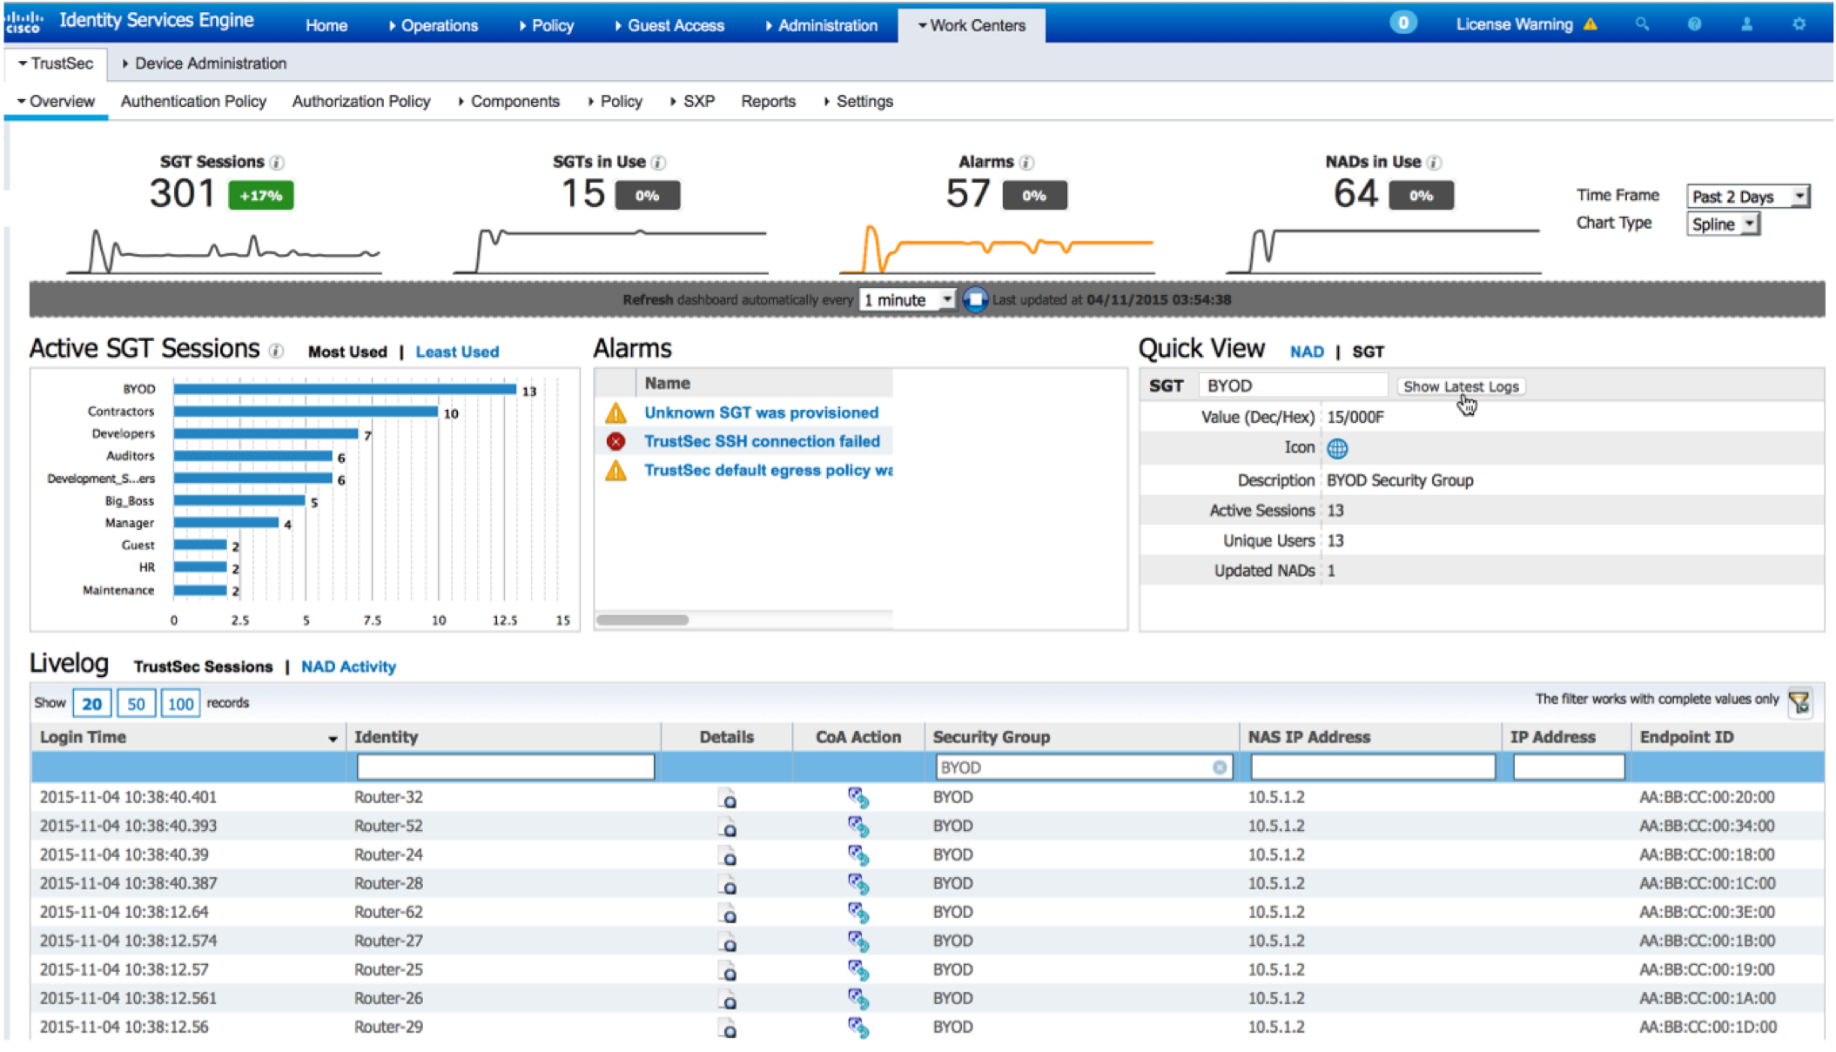Expand the Administration menu
This screenshot has width=1836, height=1052.
click(x=821, y=25)
